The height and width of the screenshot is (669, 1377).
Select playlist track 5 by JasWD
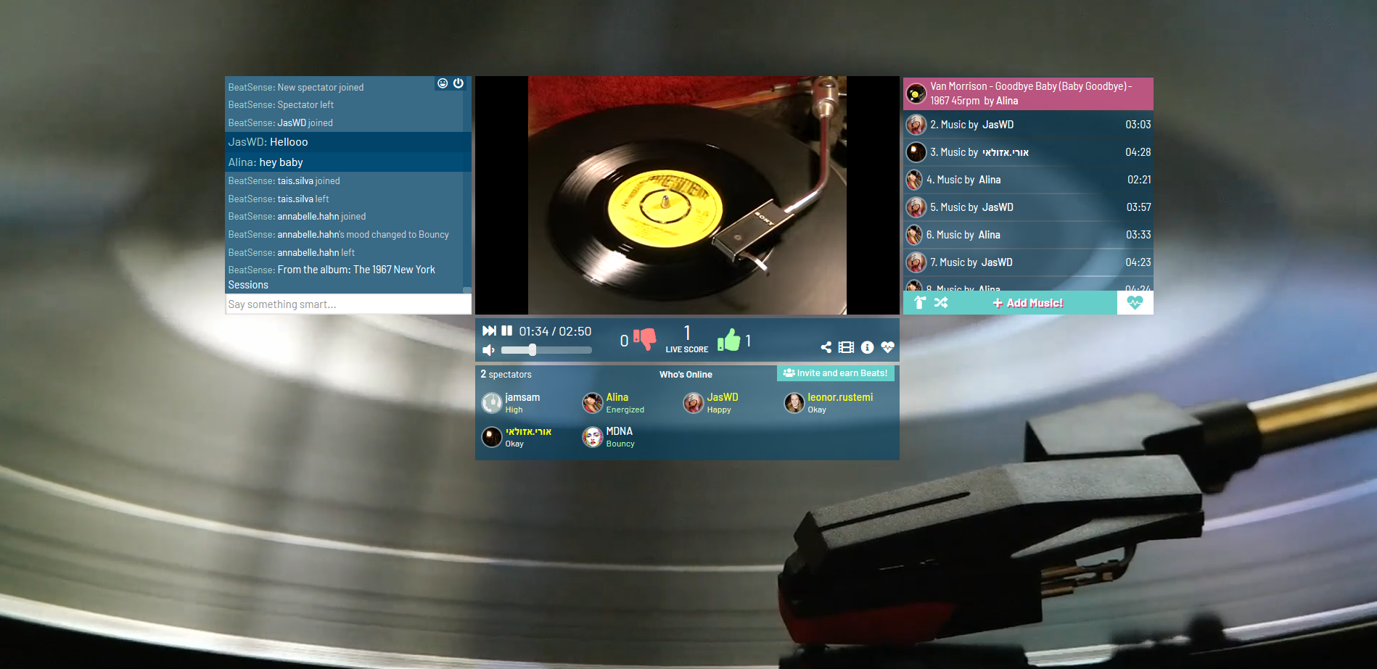pos(1028,207)
